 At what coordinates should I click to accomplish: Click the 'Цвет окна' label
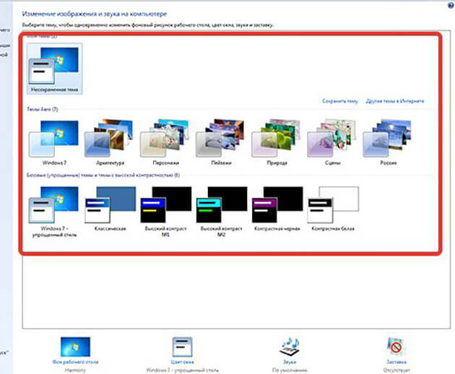182,362
